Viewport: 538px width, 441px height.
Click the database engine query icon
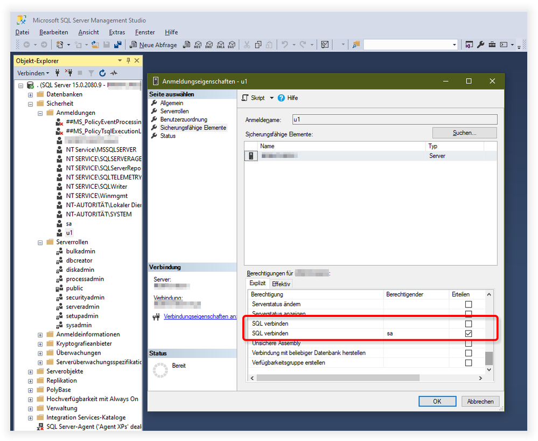point(186,45)
